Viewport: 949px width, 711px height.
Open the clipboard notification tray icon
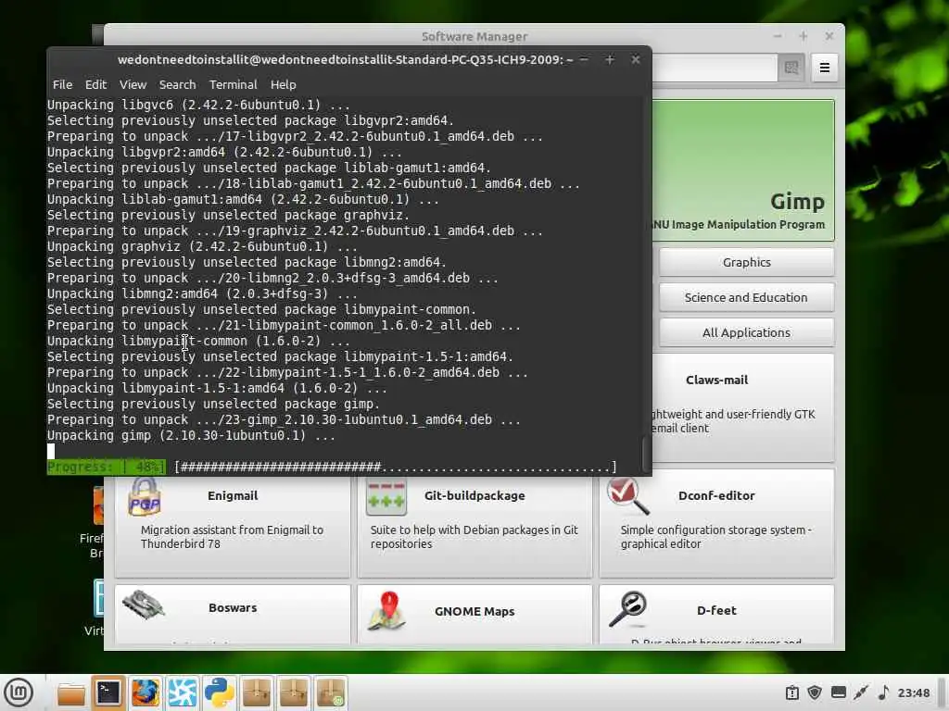(x=792, y=692)
